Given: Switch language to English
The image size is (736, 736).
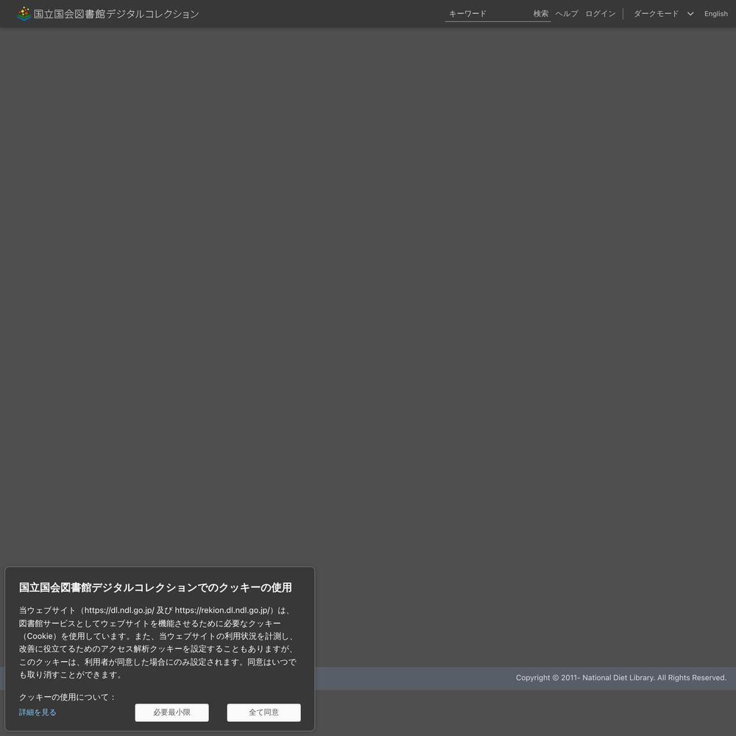Looking at the screenshot, I should [715, 14].
